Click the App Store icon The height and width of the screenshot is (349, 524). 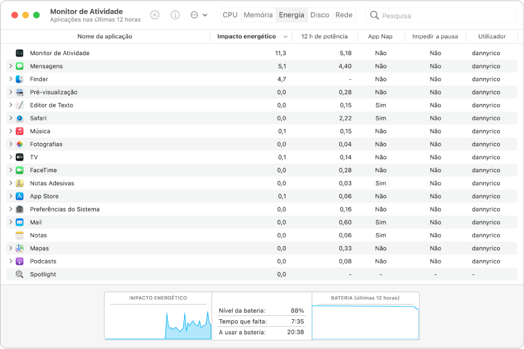tap(20, 196)
